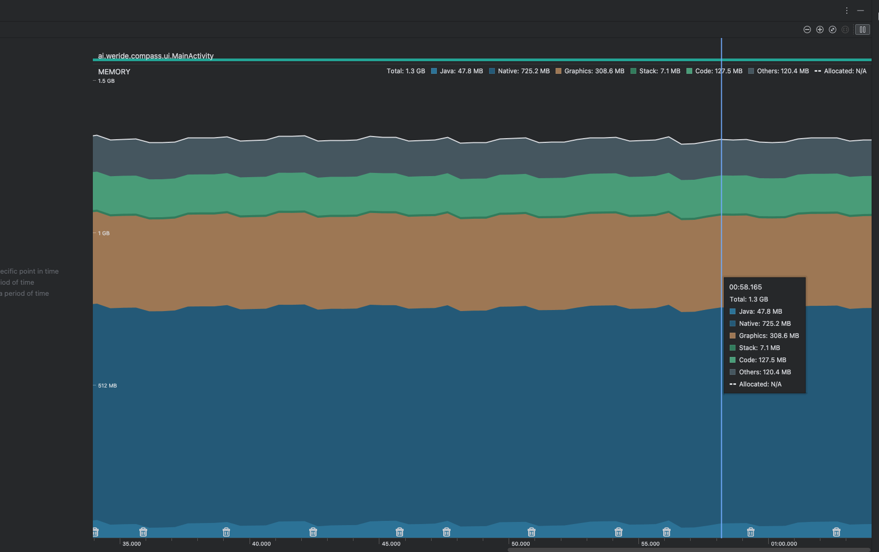Click the Native color swatch in top legend
Image resolution: width=879 pixels, height=552 pixels.
(x=492, y=71)
